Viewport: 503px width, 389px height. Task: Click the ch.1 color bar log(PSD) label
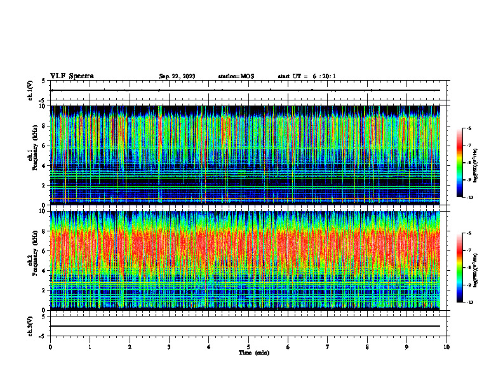476,166
